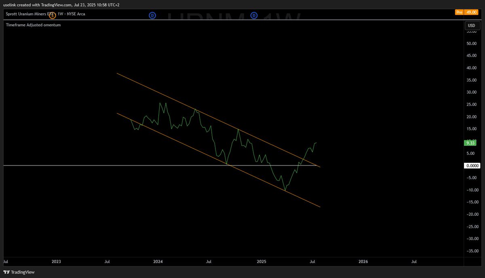Click the Jul label after 2026
The height and width of the screenshot is (278, 485).
(414, 261)
